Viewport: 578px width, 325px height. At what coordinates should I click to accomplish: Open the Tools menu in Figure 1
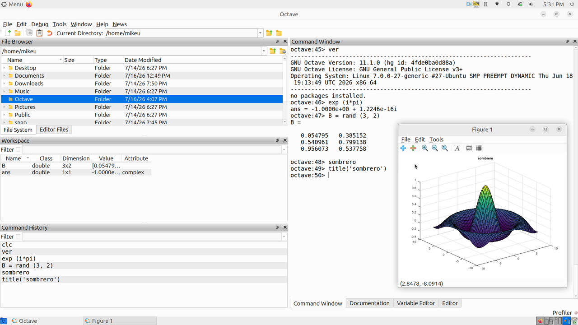pyautogui.click(x=436, y=139)
